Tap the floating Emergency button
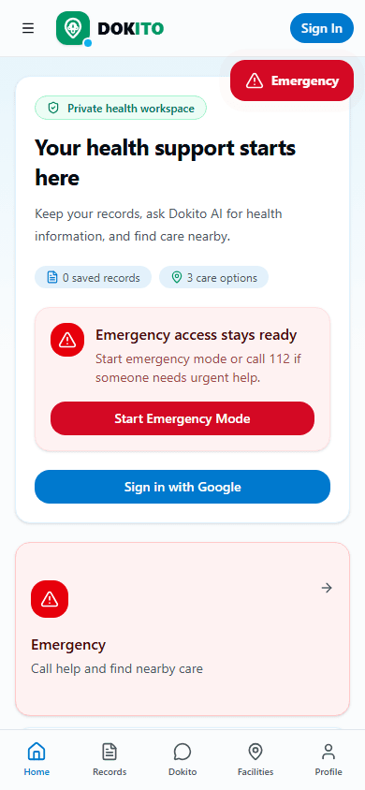The image size is (365, 790). coord(292,80)
